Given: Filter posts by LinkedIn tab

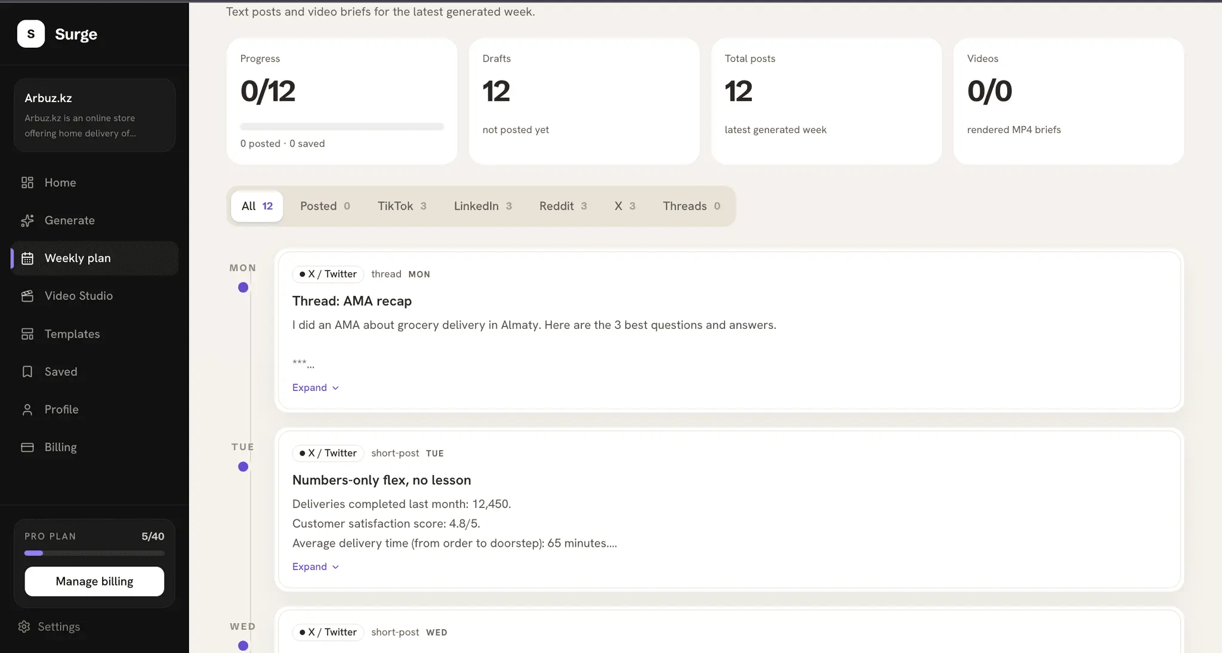Looking at the screenshot, I should click(483, 206).
